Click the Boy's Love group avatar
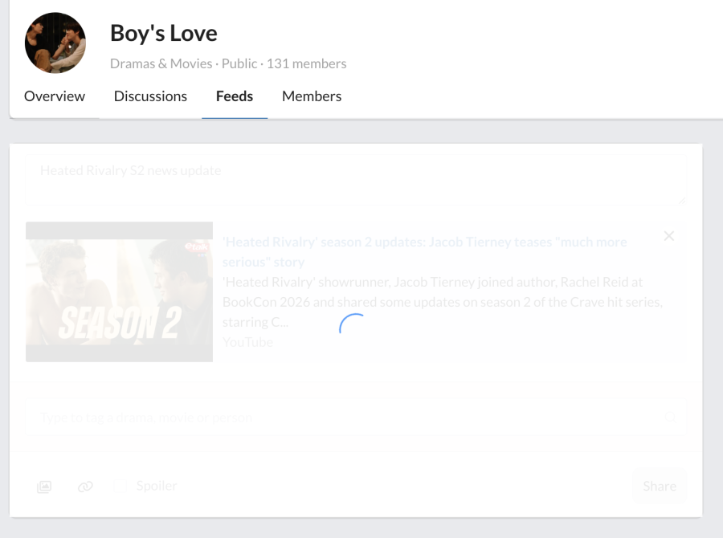 55,43
